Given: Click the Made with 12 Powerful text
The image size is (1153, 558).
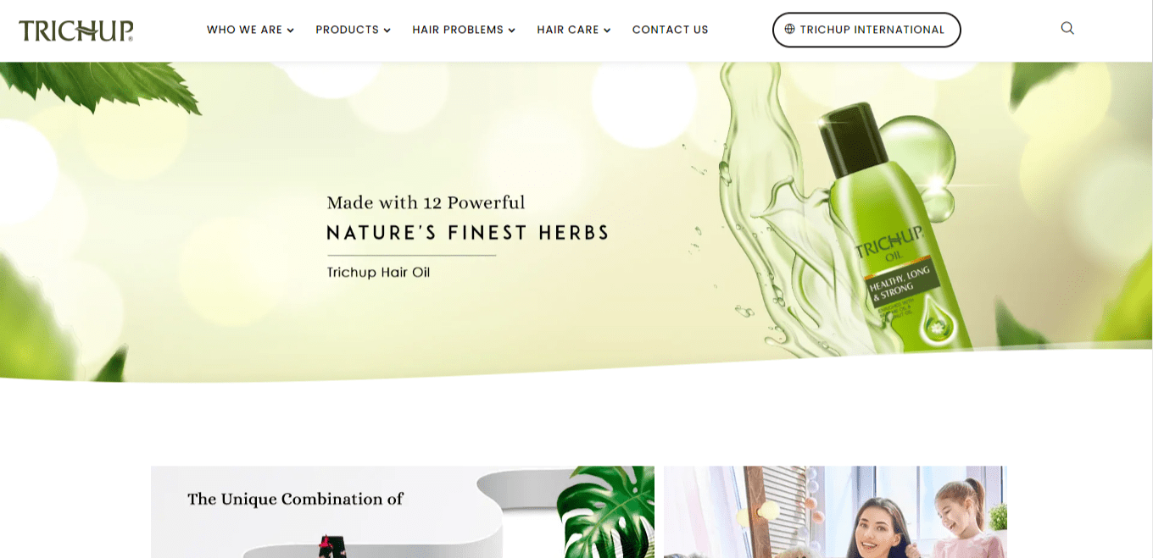Looking at the screenshot, I should coord(426,202).
